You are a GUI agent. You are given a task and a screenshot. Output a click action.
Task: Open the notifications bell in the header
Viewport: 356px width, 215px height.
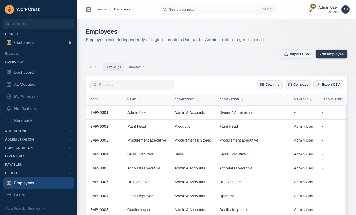coord(310,9)
